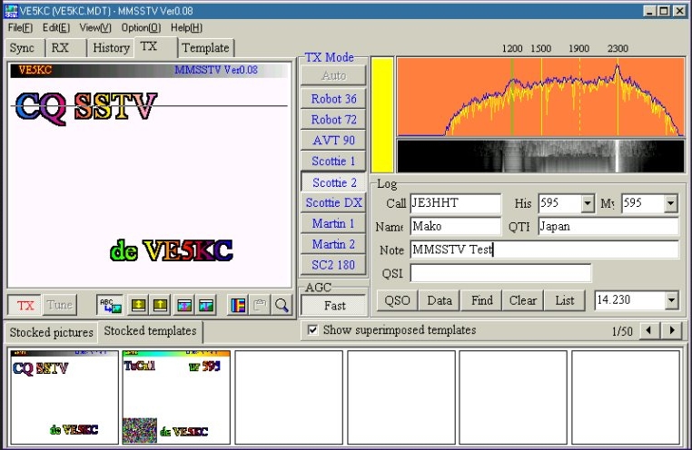Image resolution: width=692 pixels, height=450 pixels.
Task: Select the second stocked template thumbnail
Action: (x=176, y=397)
